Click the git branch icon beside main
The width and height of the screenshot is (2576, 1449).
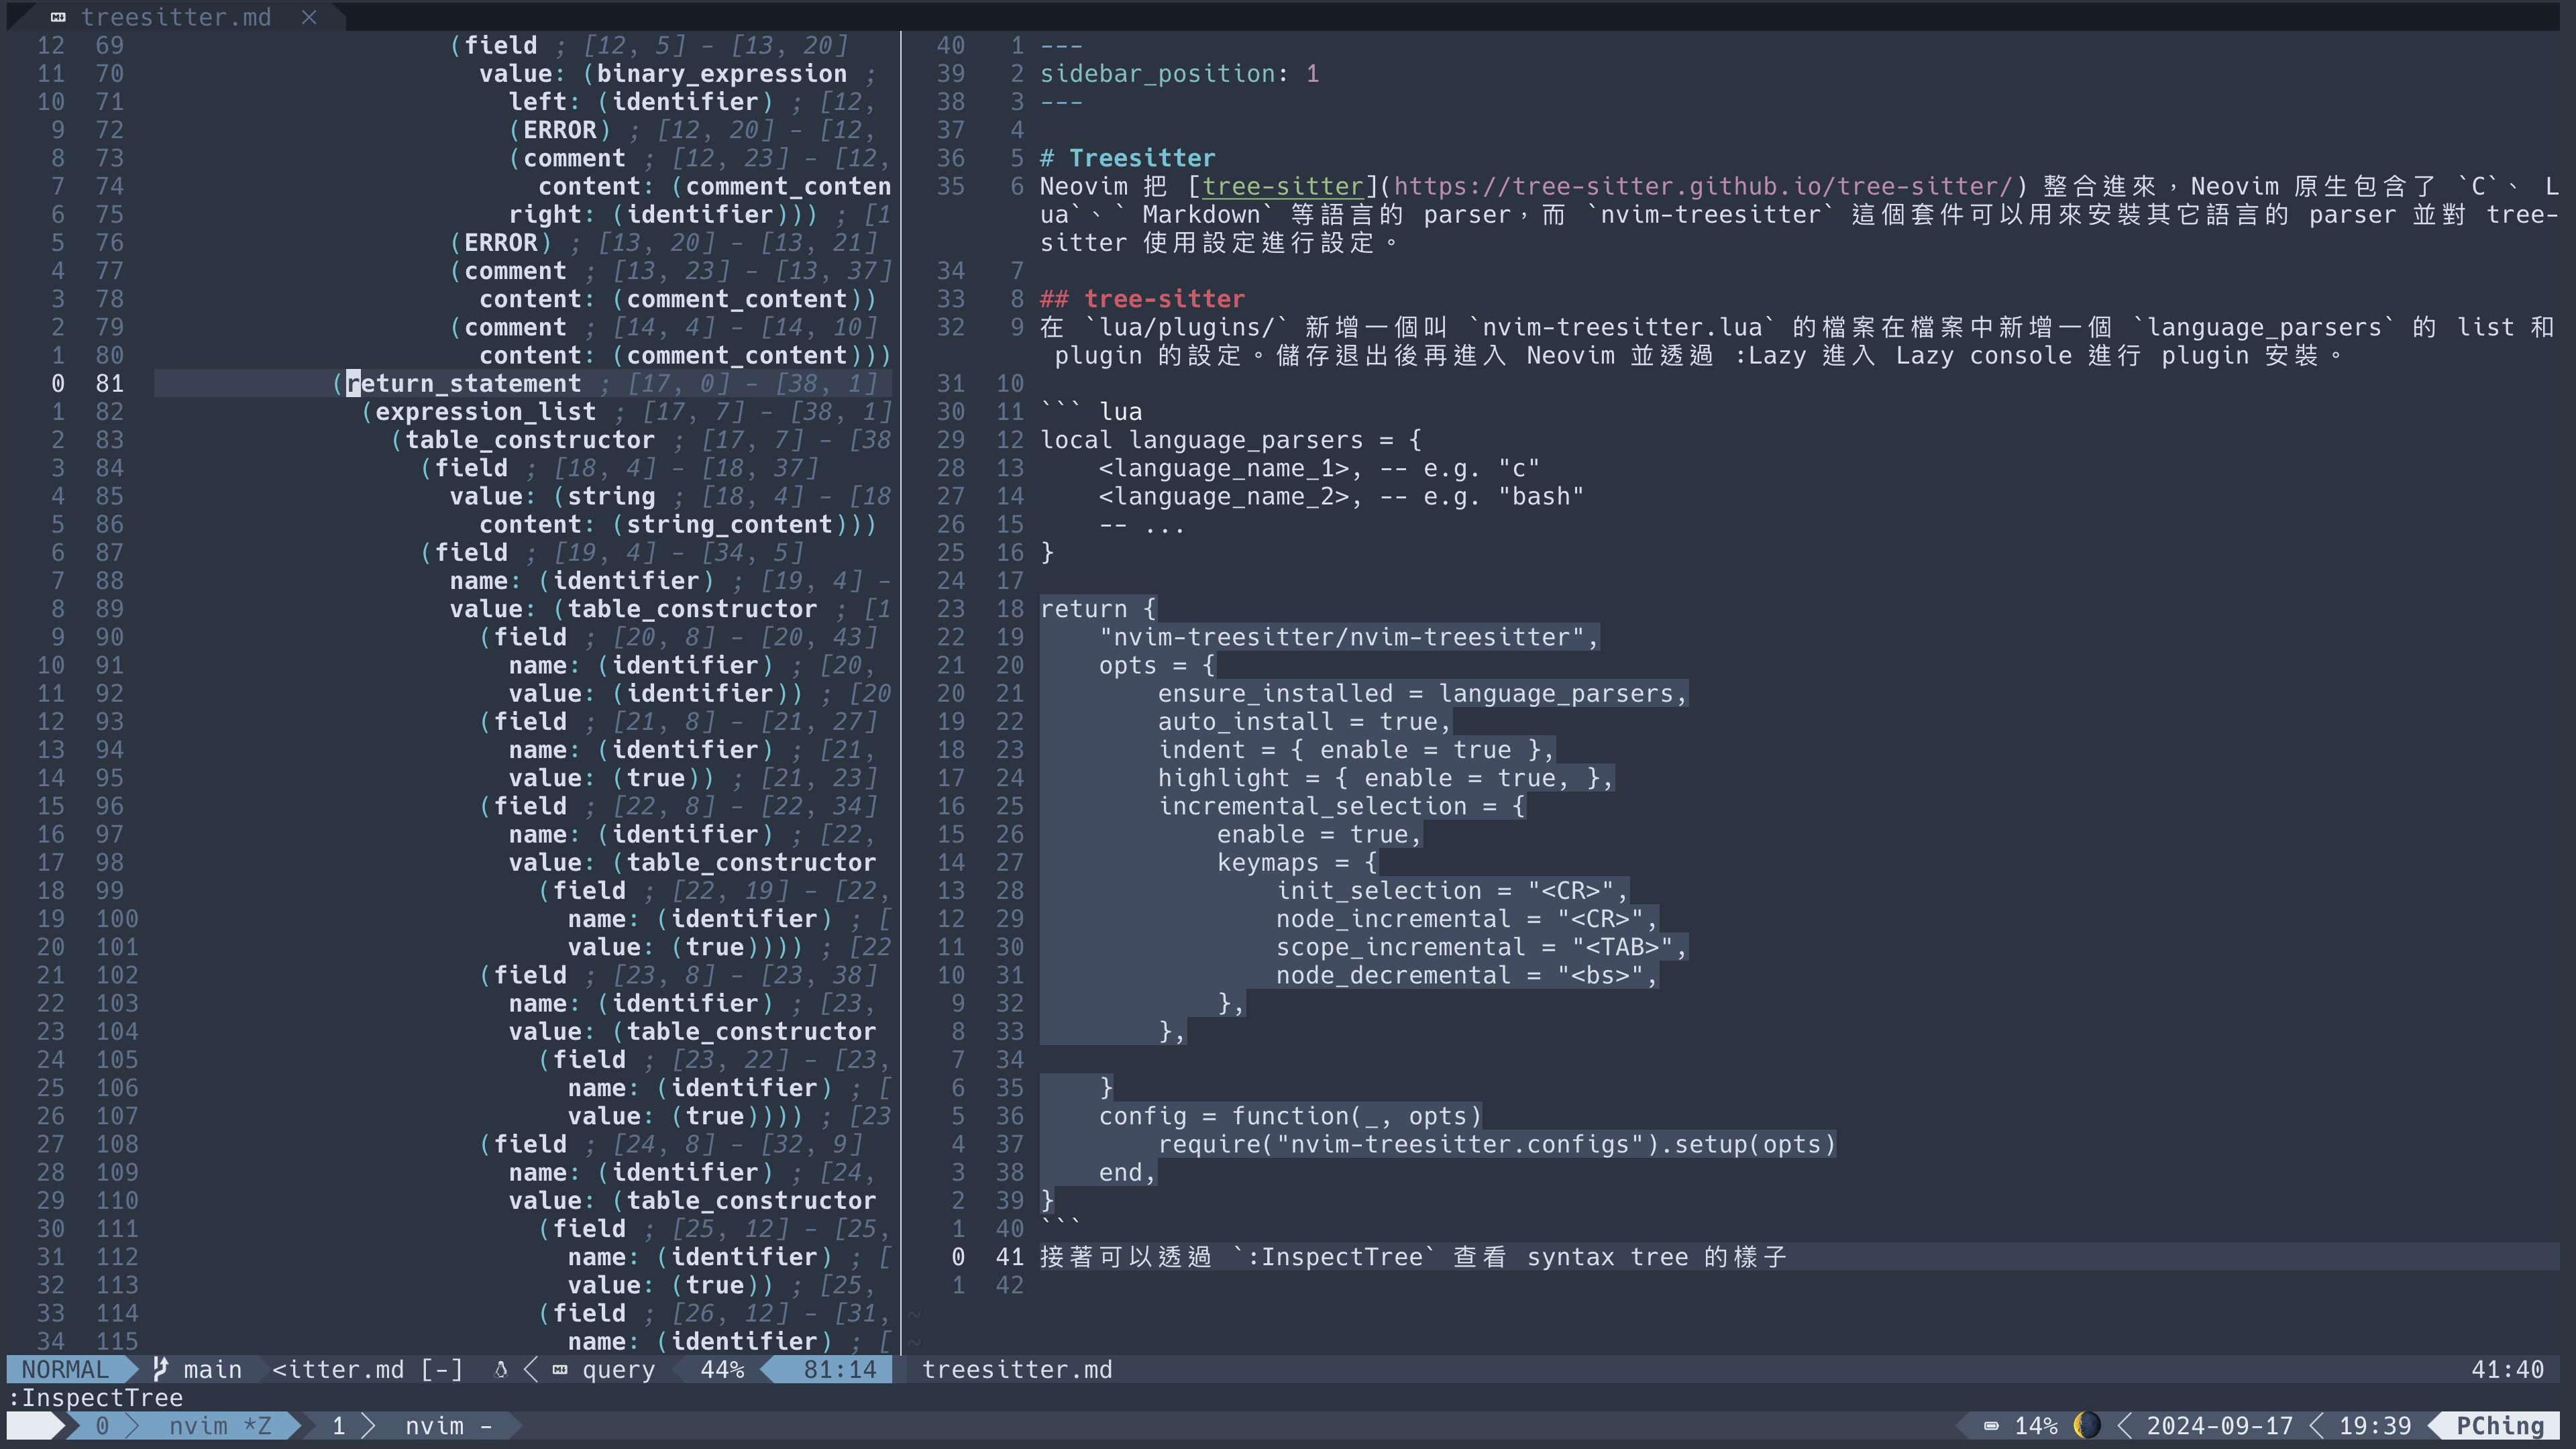click(160, 1369)
